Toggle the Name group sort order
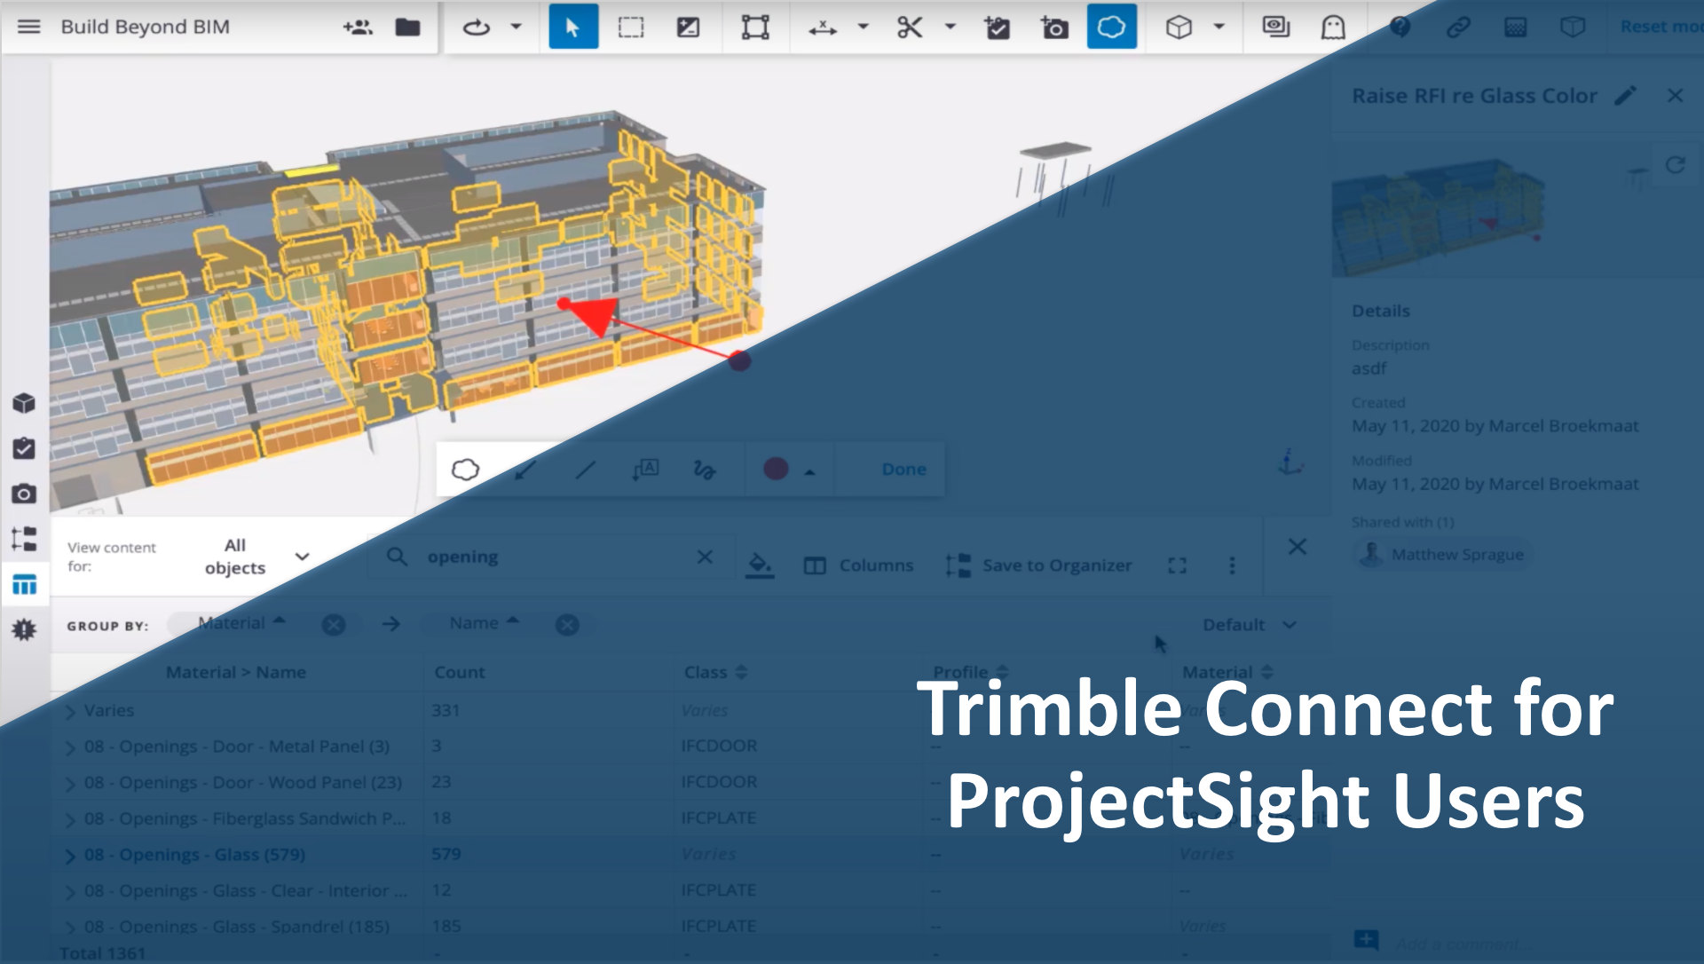 pos(513,621)
